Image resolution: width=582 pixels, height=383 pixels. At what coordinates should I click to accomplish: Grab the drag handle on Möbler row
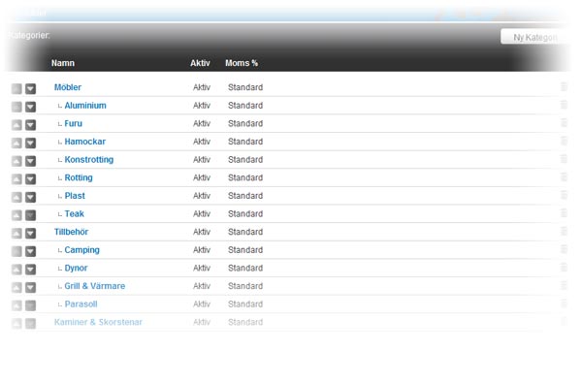564,86
